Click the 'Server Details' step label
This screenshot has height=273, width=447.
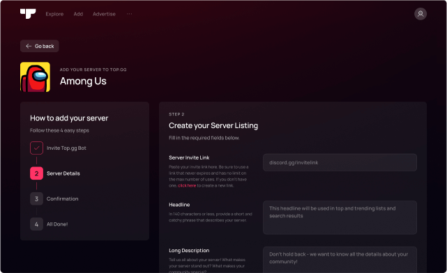[63, 173]
